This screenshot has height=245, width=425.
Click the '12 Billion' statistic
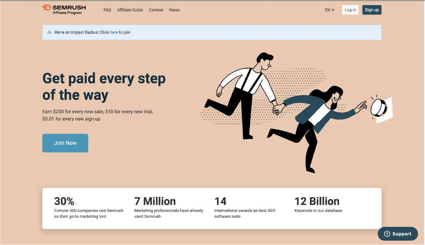click(x=317, y=201)
